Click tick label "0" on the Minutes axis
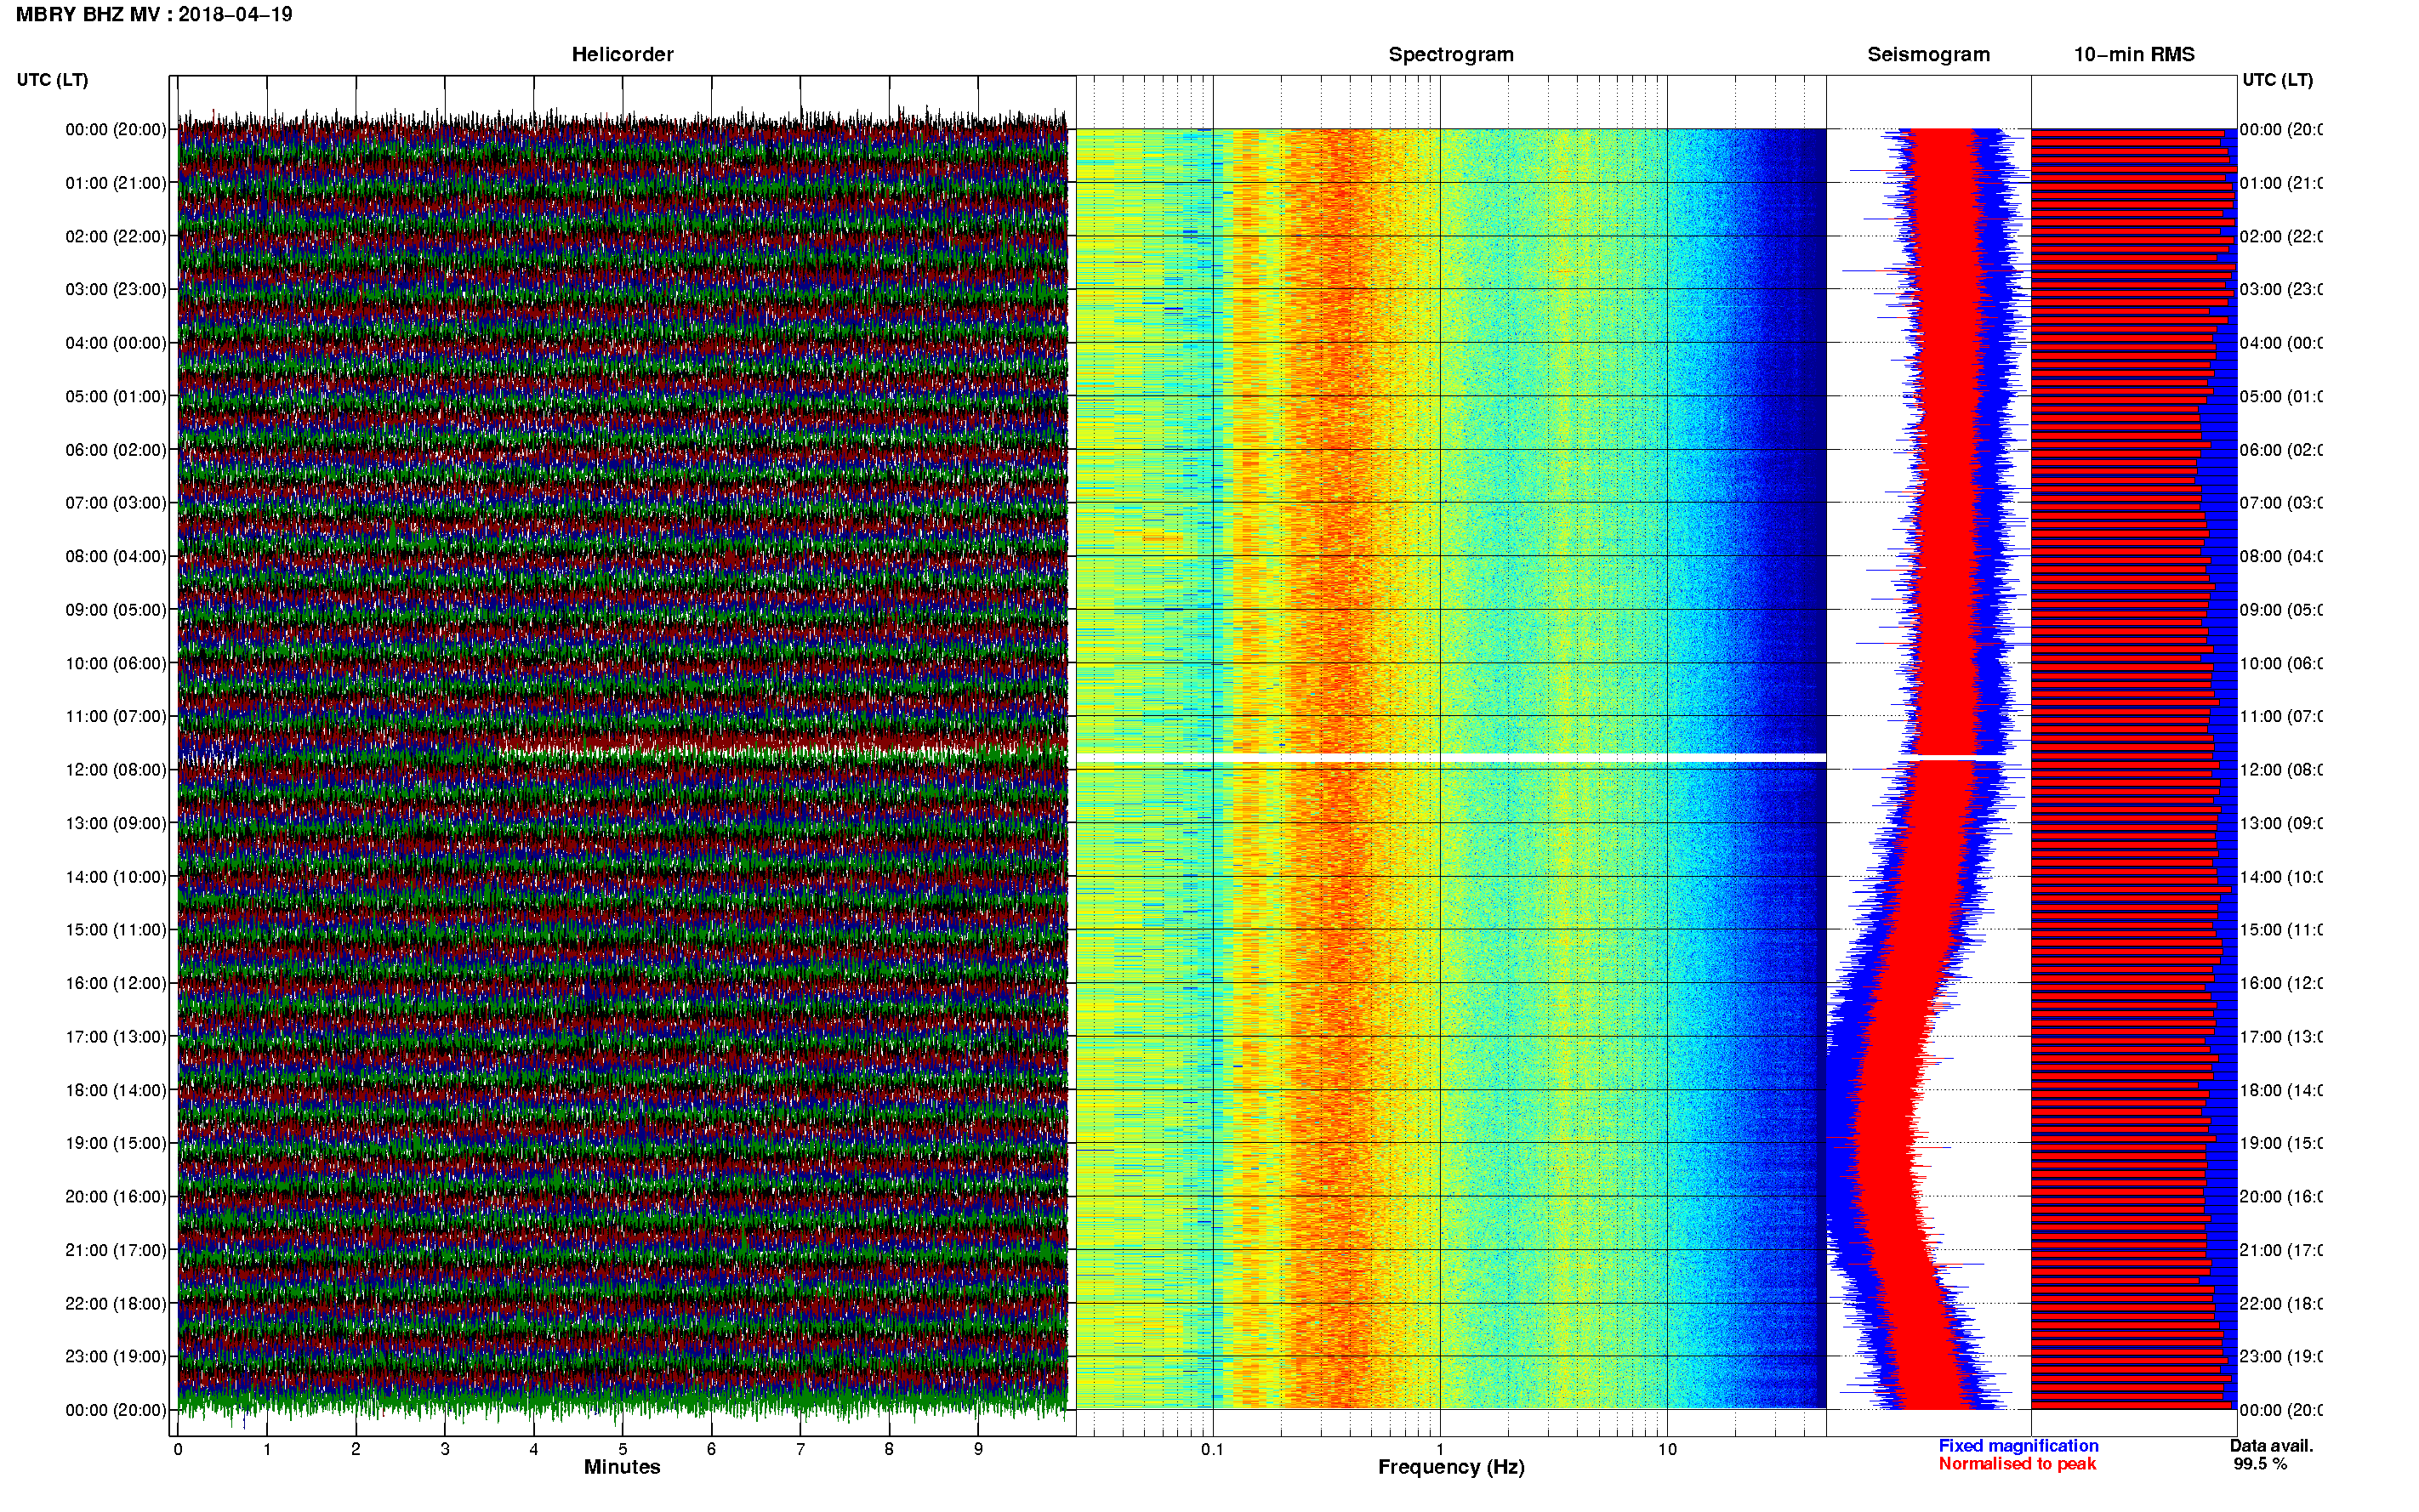Viewport: 2419px width, 1512px height. tap(178, 1449)
